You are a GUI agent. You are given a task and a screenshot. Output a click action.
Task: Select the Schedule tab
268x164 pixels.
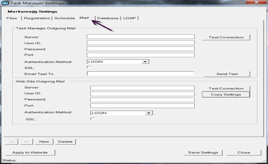coord(64,18)
